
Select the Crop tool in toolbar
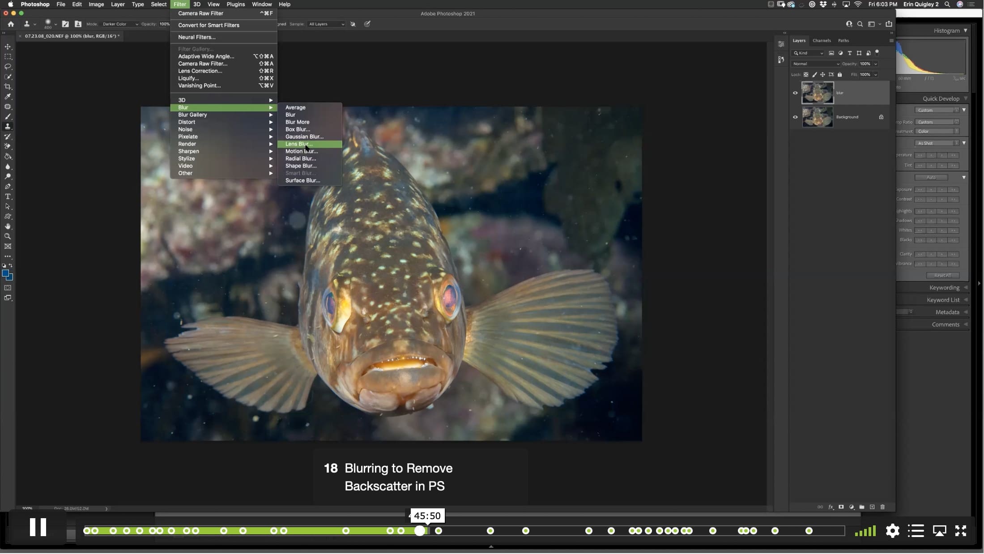[8, 87]
